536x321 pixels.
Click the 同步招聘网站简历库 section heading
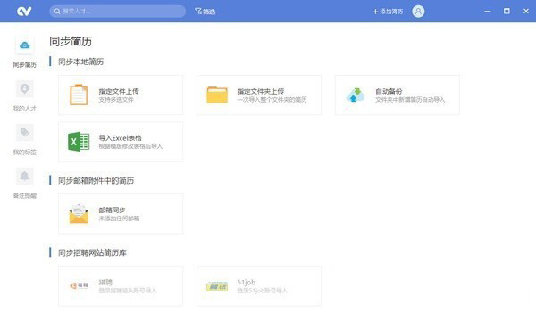(x=92, y=252)
